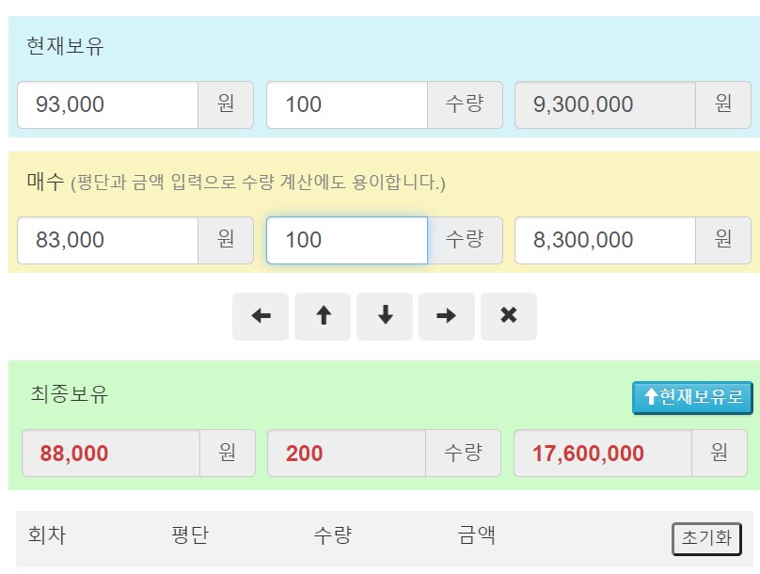Click the buy quantity input field
Screen dimensions: 760x574
point(348,240)
